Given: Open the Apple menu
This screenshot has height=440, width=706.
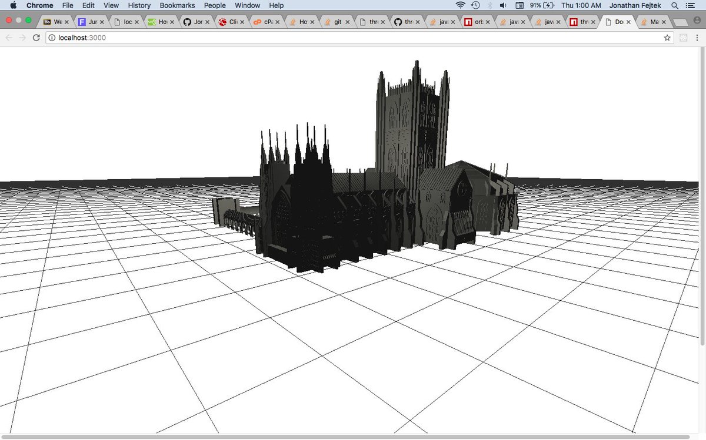Looking at the screenshot, I should click(x=13, y=5).
